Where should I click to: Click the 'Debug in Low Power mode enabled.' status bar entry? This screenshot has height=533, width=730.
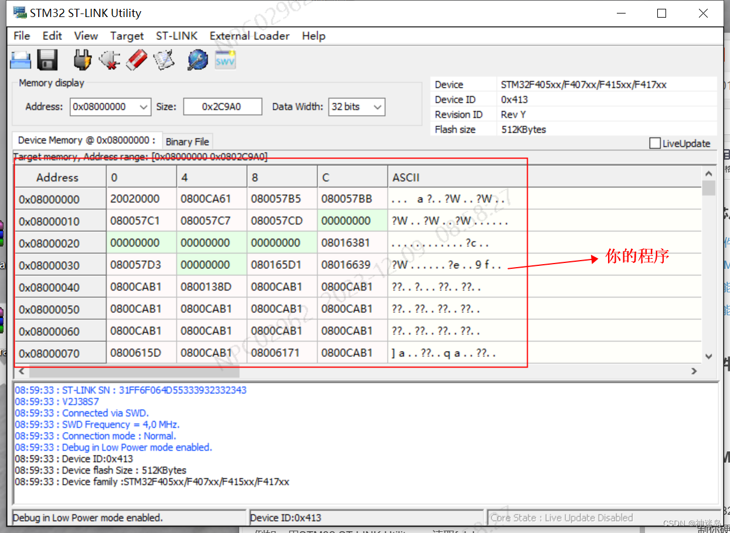coord(129,518)
